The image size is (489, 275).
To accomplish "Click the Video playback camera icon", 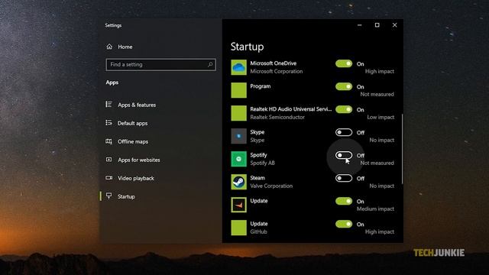I will [108, 178].
